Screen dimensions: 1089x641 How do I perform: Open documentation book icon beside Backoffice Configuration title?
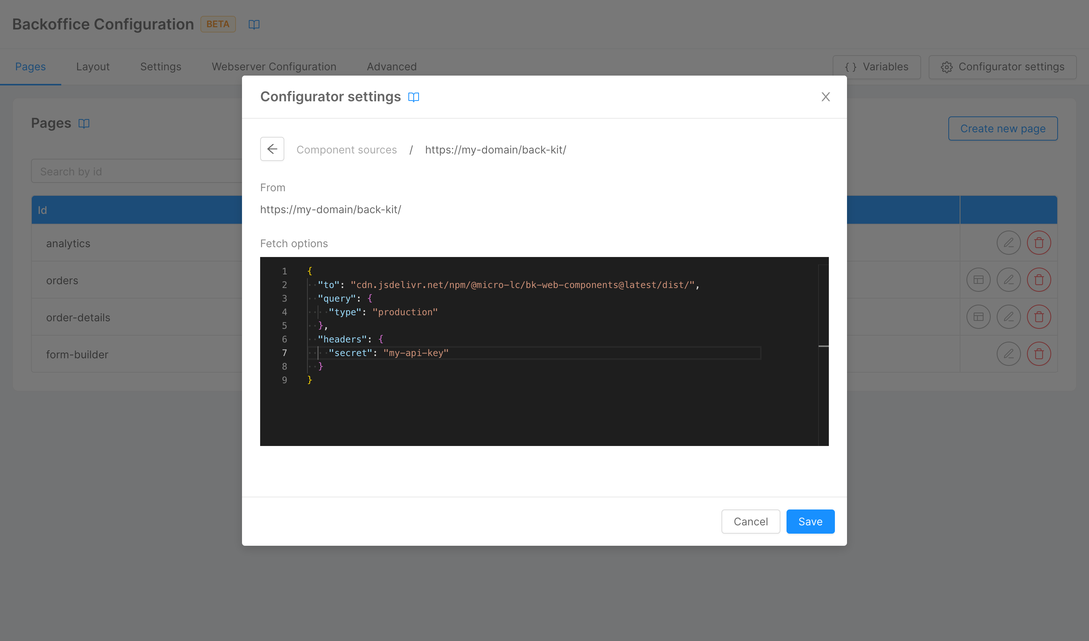[x=254, y=25]
